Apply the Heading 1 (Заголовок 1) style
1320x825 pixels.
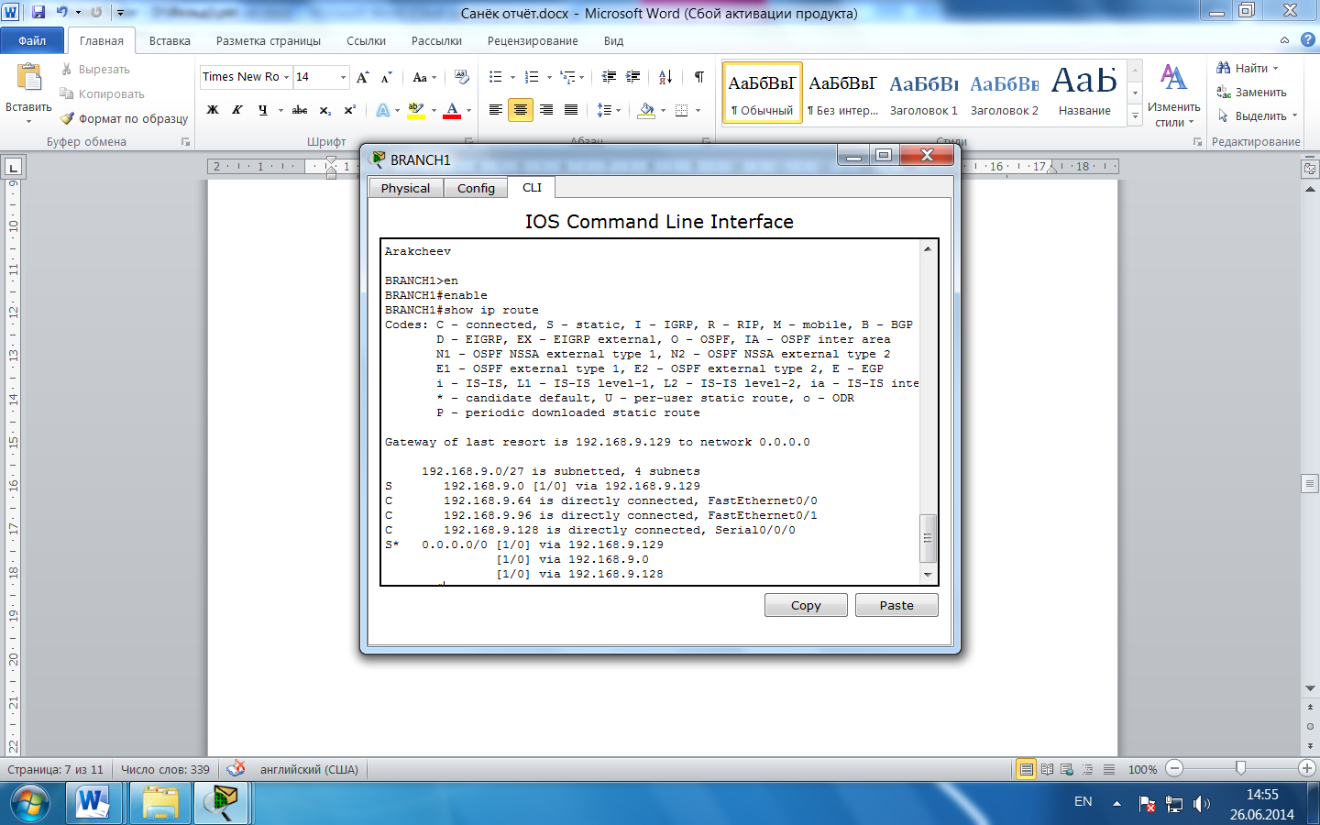[924, 93]
